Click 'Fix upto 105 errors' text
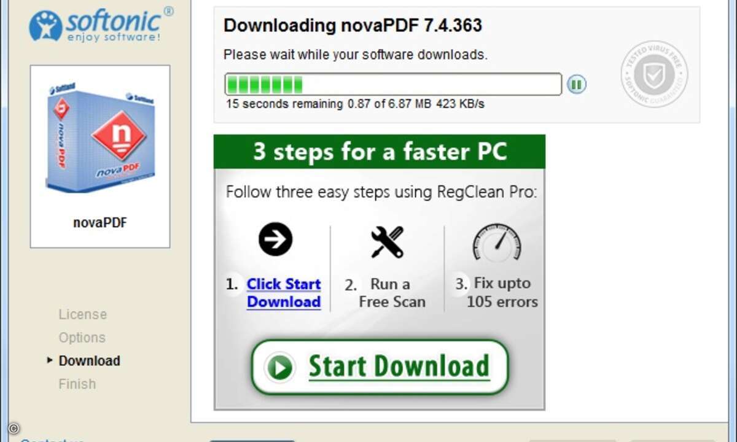Viewport: 737px width, 442px height. click(x=502, y=292)
